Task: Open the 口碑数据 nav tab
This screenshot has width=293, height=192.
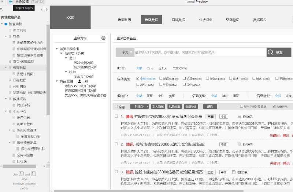Action: [x=178, y=20]
